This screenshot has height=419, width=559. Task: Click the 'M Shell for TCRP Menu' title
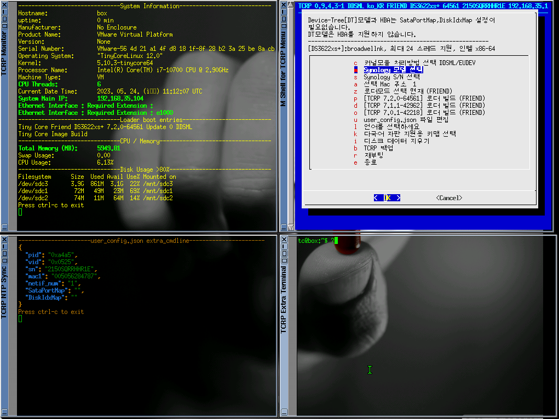coord(284,69)
